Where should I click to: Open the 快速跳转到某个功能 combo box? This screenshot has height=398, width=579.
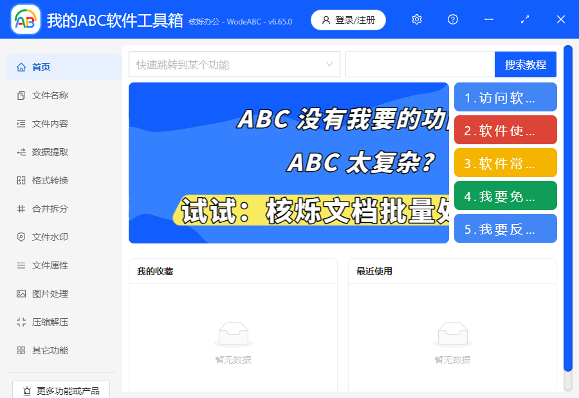234,64
